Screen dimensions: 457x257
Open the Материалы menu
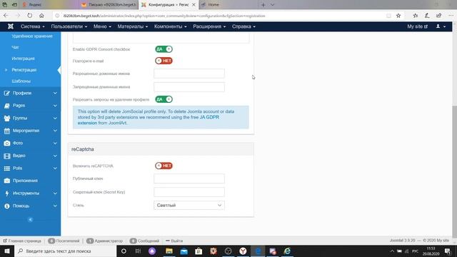[x=133, y=26]
